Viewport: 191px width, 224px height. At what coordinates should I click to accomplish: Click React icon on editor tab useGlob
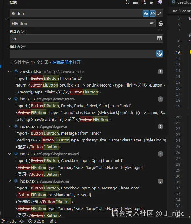click(x=174, y=2)
